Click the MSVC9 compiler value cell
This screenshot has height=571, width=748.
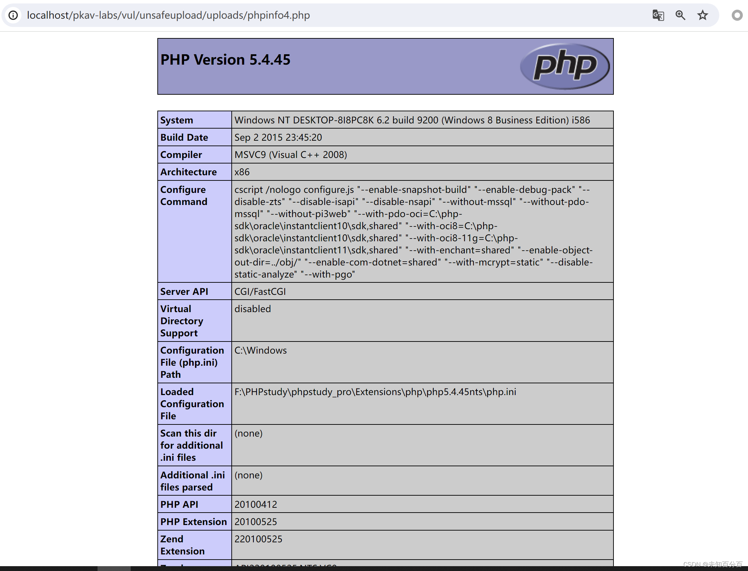[x=290, y=155]
